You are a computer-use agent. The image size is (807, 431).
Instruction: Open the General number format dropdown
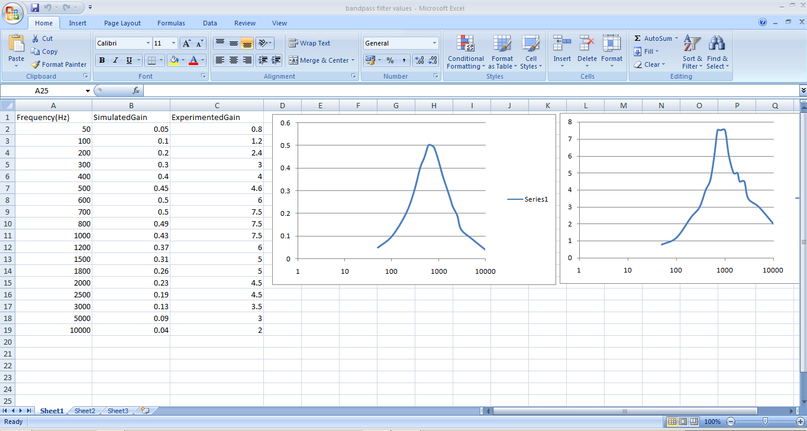[434, 43]
